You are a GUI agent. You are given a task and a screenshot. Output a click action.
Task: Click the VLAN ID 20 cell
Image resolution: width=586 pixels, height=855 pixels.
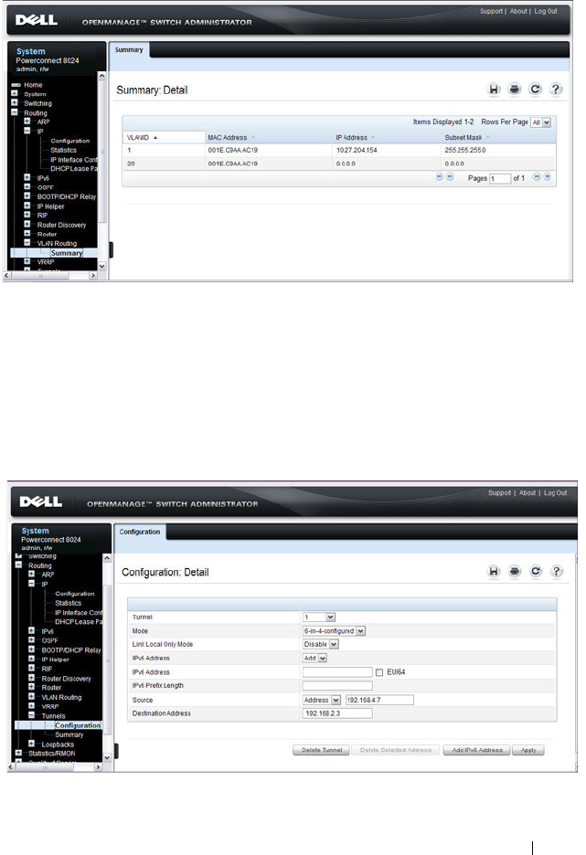[131, 164]
